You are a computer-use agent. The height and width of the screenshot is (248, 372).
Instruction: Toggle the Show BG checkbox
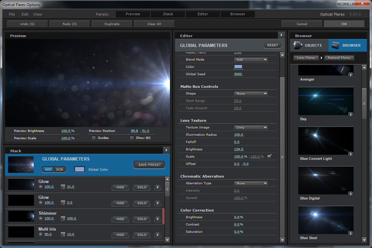click(132, 138)
